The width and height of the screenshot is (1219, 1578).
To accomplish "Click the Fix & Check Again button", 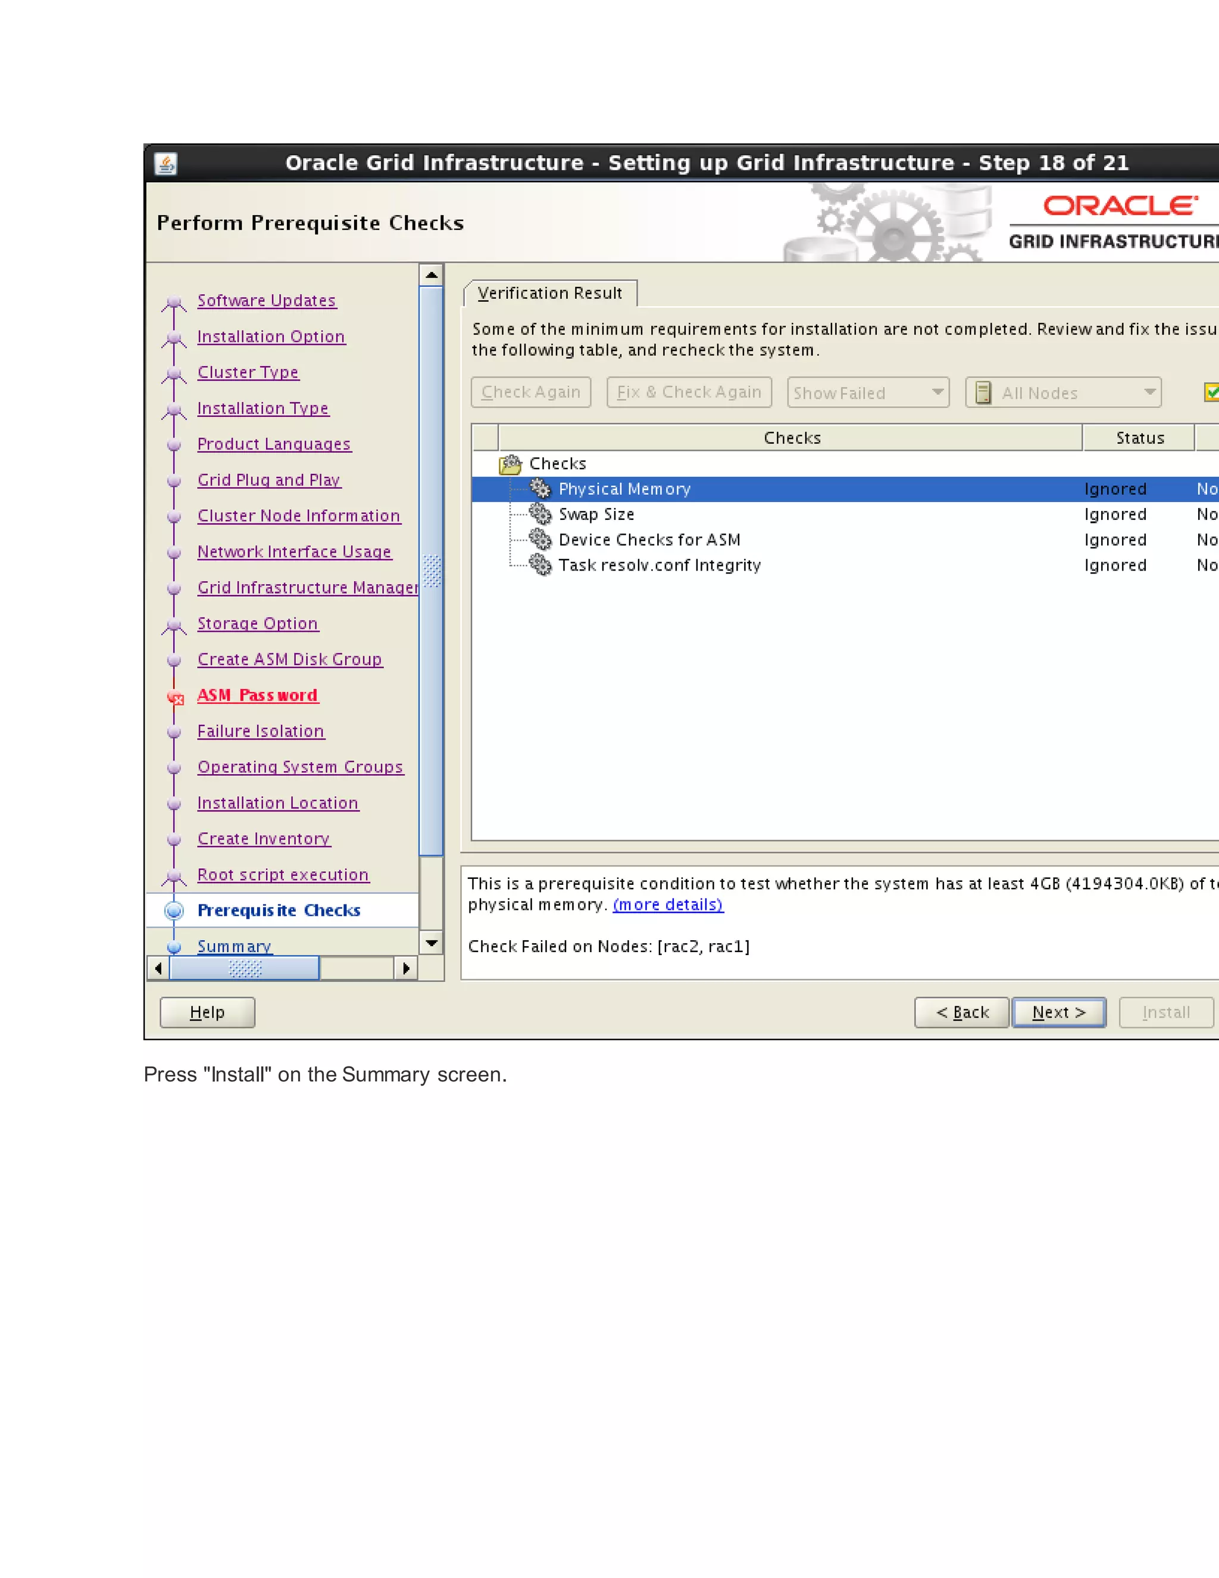I will coord(689,392).
